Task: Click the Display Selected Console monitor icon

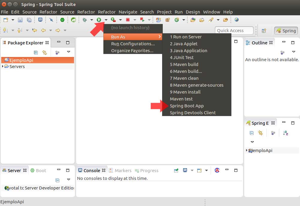Action: tap(185, 170)
